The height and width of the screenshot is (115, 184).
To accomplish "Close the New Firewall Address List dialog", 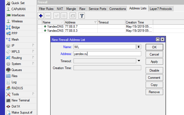I will pos(162,40).
